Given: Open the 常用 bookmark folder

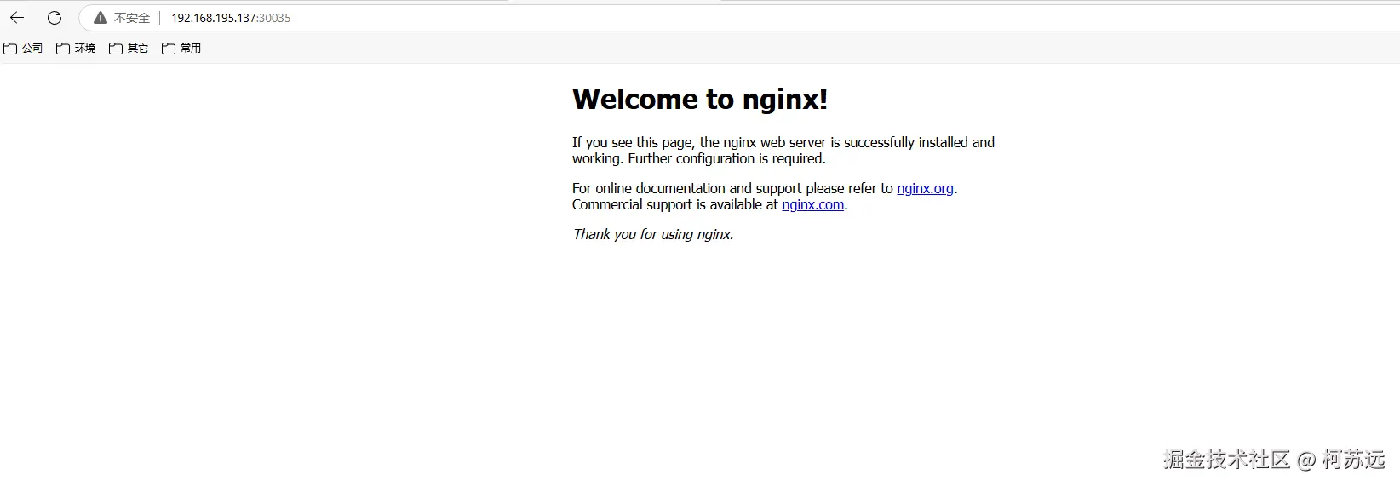Looking at the screenshot, I should click(181, 49).
